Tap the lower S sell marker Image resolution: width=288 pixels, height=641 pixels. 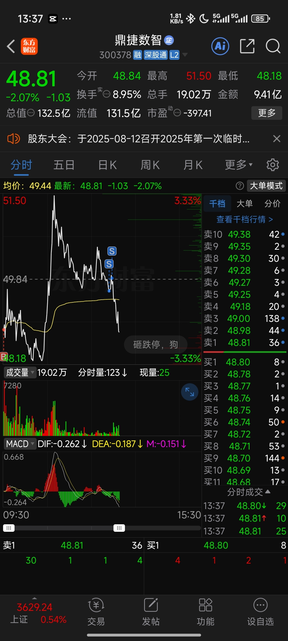(x=109, y=264)
